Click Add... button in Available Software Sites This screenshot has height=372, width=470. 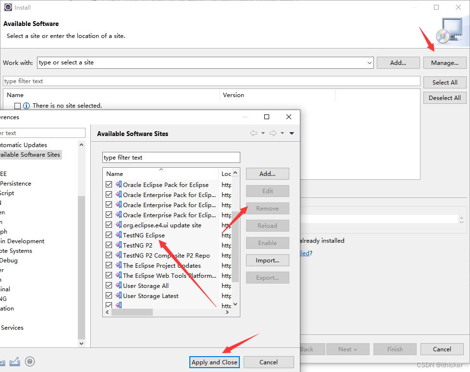pyautogui.click(x=267, y=174)
